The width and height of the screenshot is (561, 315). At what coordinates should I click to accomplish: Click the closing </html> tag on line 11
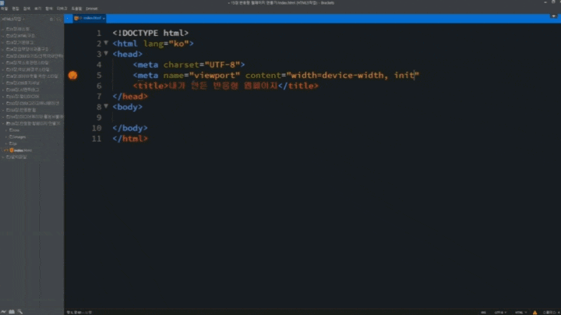pyautogui.click(x=130, y=139)
